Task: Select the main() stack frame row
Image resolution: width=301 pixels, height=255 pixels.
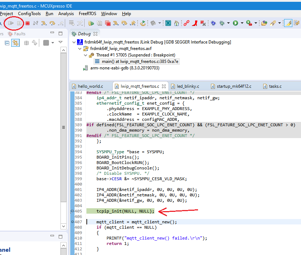Action: (137, 62)
